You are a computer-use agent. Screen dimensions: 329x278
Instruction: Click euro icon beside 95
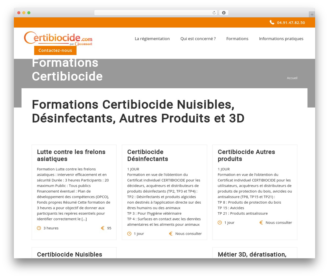pyautogui.click(x=103, y=228)
